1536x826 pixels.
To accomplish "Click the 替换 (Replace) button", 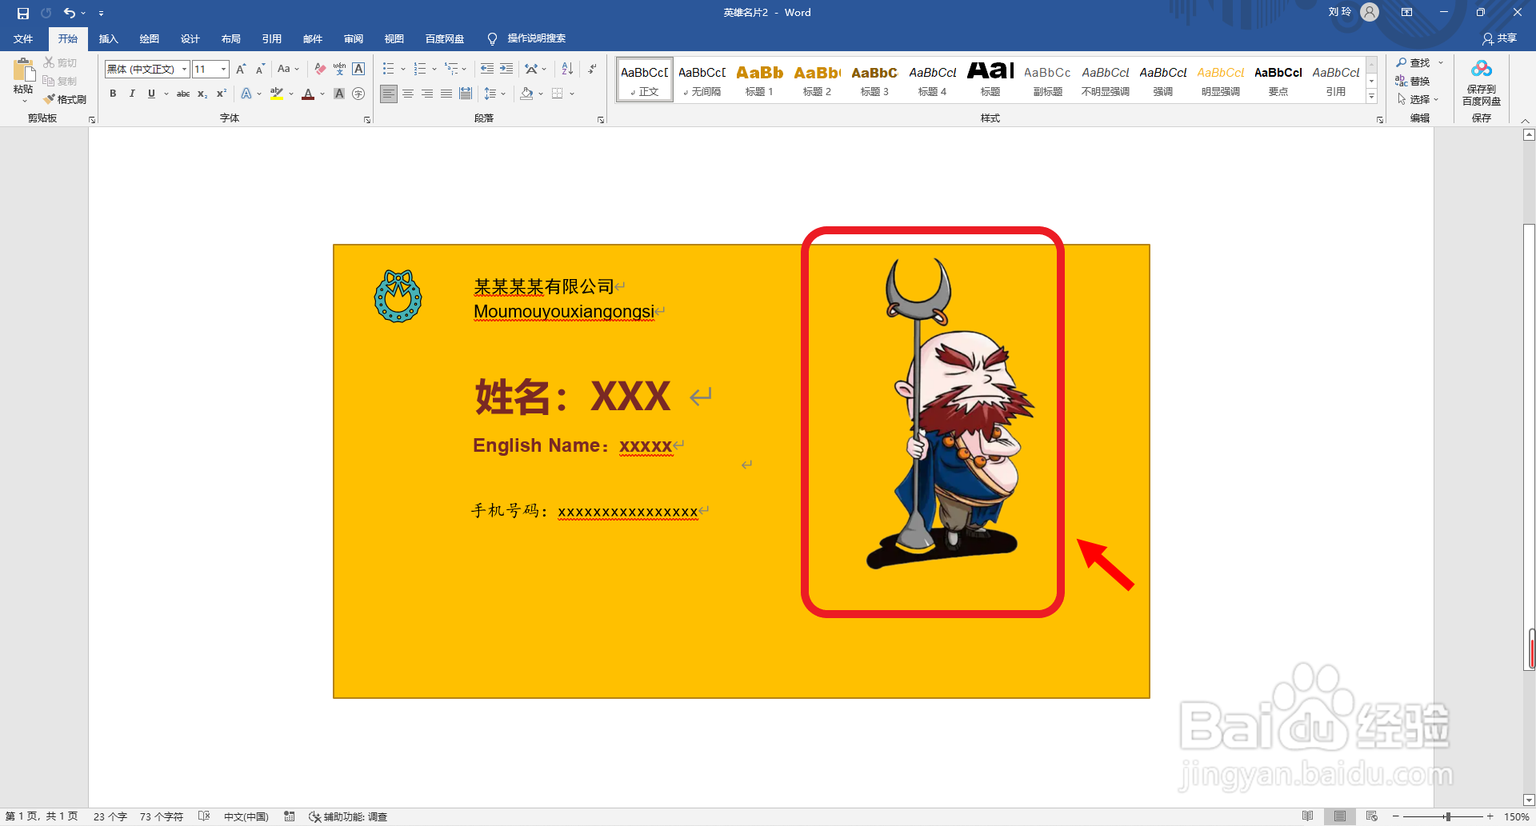I will (x=1413, y=81).
